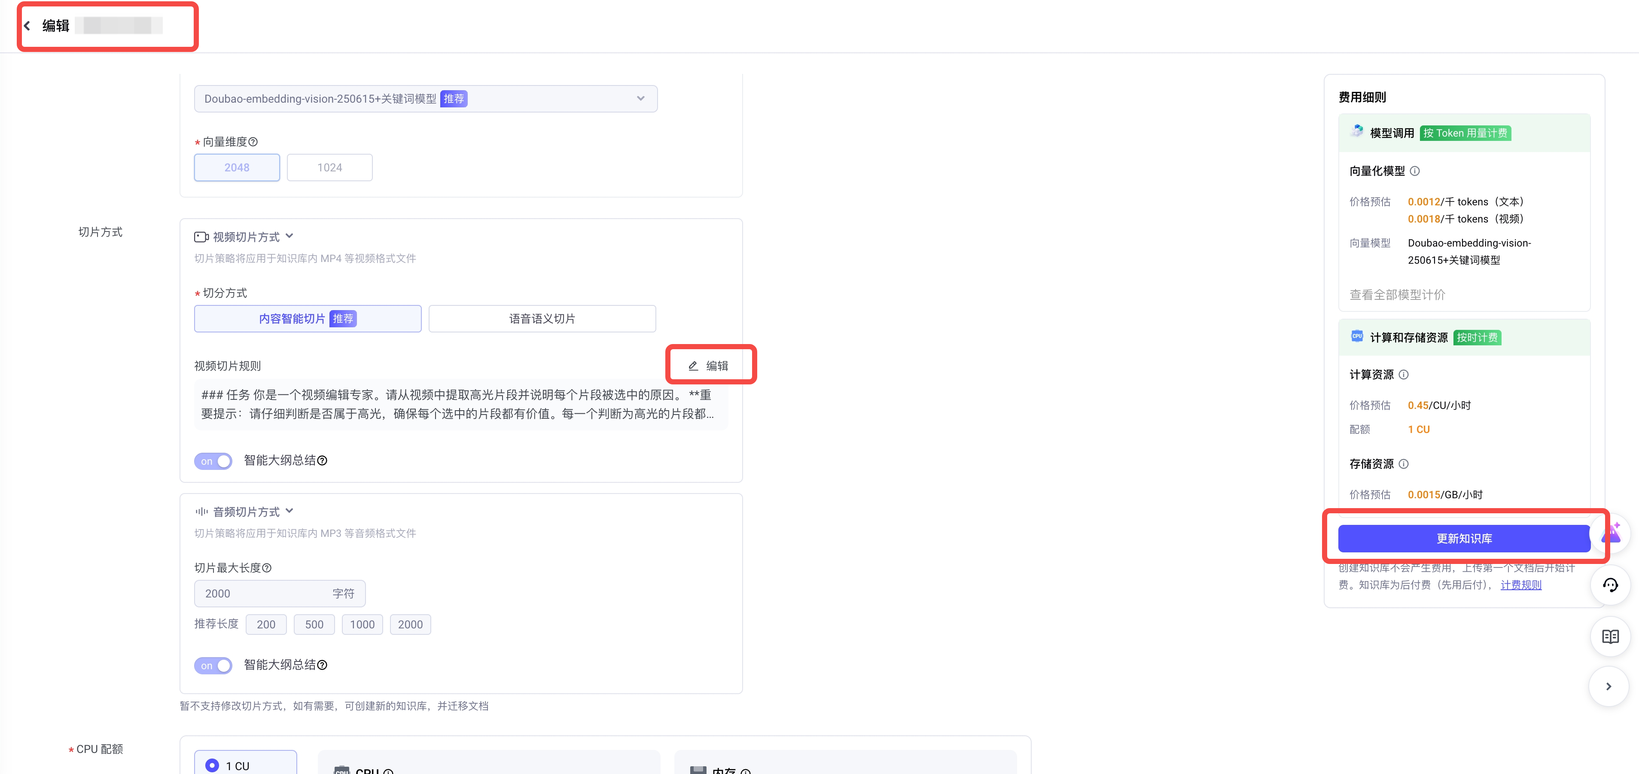Click the info icon next to 向量化模型
This screenshot has width=1639, height=774.
coord(1415,171)
